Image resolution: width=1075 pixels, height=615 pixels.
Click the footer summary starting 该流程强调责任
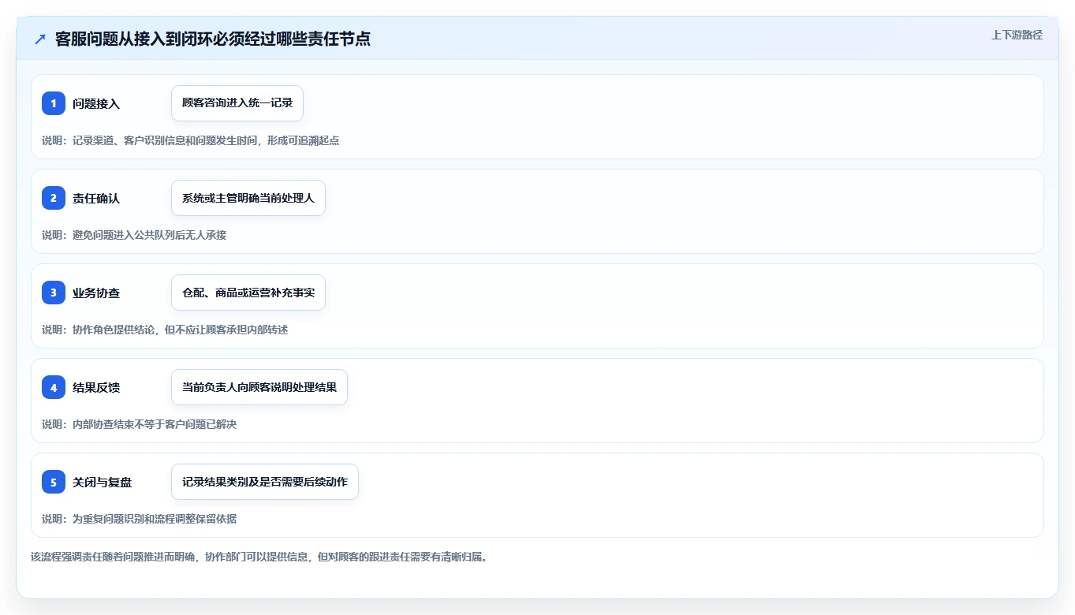(259, 557)
